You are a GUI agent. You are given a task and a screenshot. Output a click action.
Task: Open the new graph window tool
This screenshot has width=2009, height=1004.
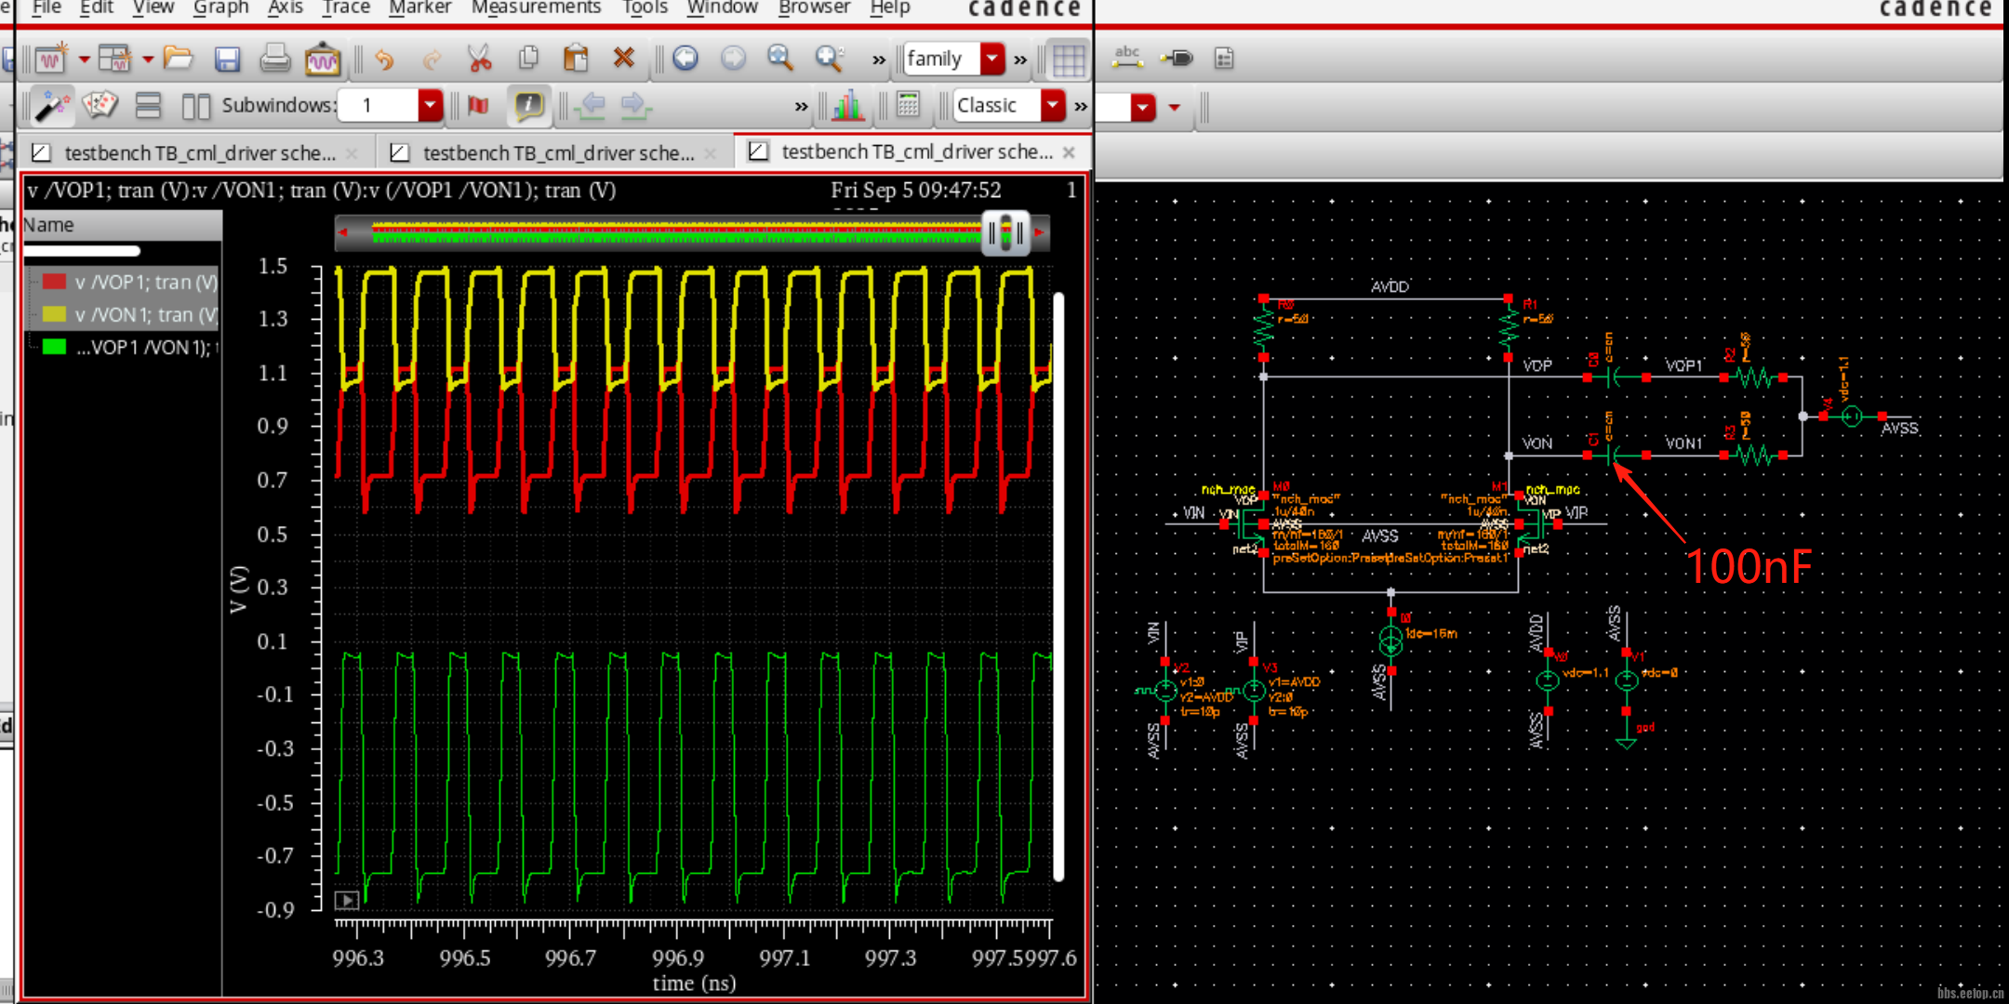tap(51, 59)
